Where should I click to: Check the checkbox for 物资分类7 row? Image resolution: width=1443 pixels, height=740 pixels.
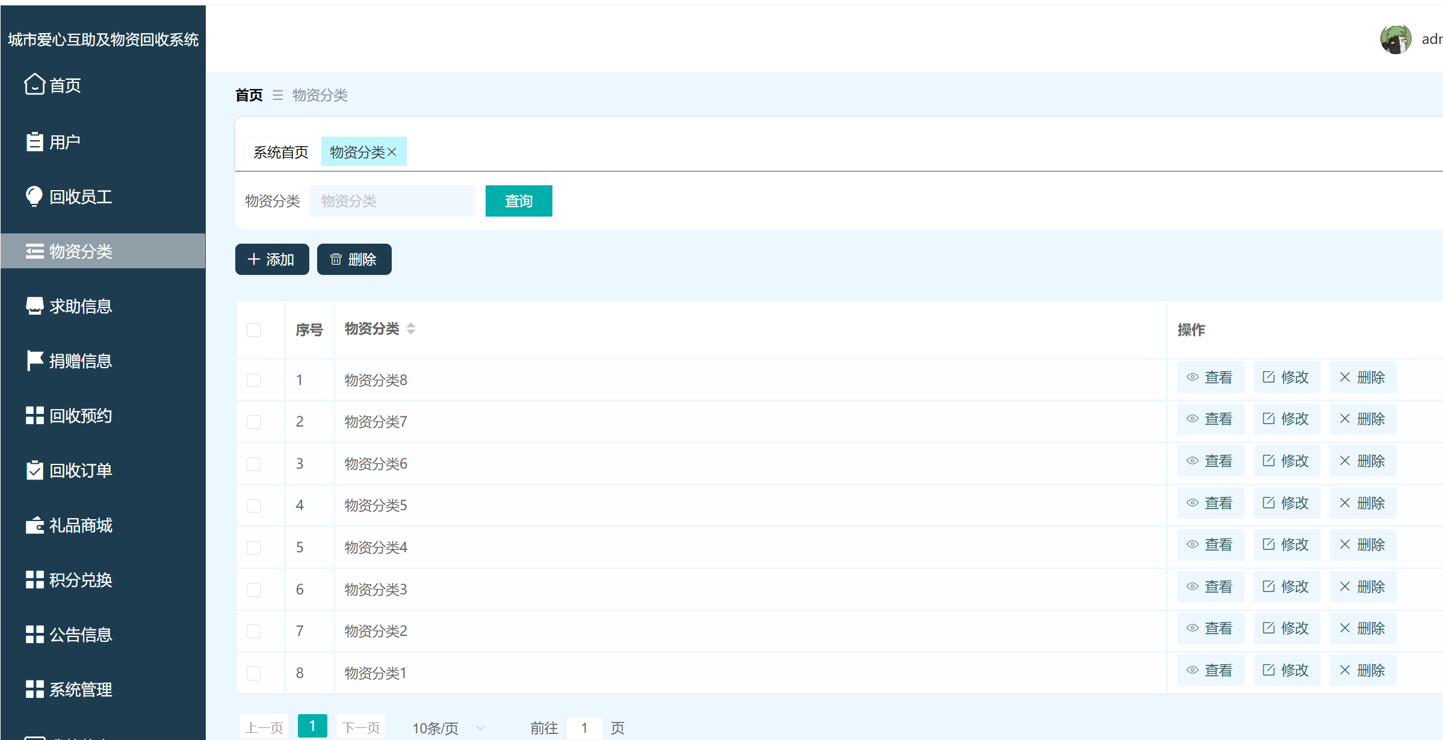click(x=254, y=422)
